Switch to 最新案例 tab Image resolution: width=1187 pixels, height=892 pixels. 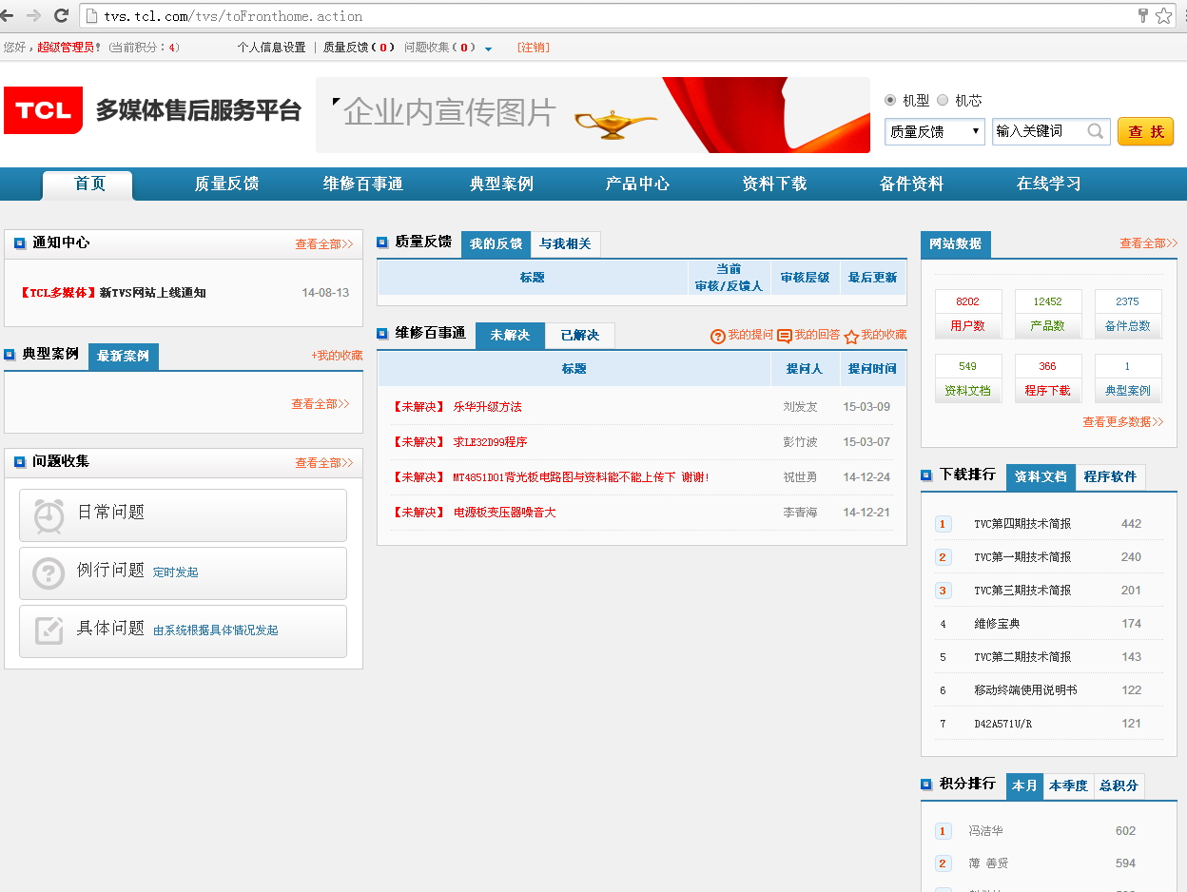click(x=124, y=357)
